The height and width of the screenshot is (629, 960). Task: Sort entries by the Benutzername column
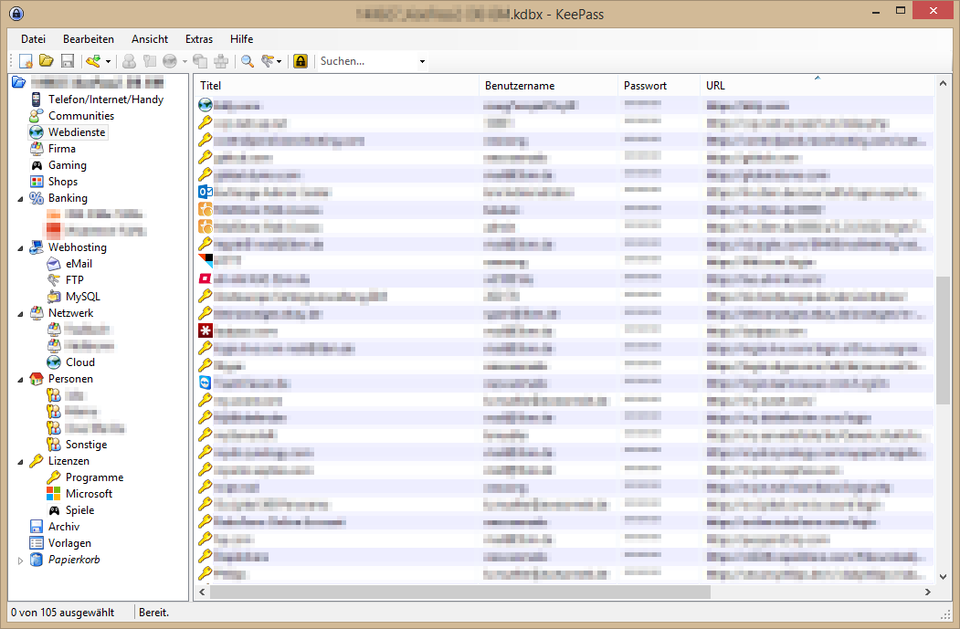tap(549, 86)
